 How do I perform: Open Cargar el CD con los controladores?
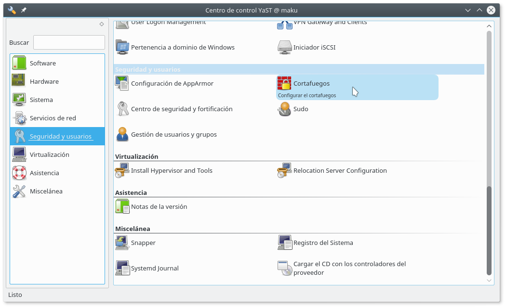click(349, 268)
